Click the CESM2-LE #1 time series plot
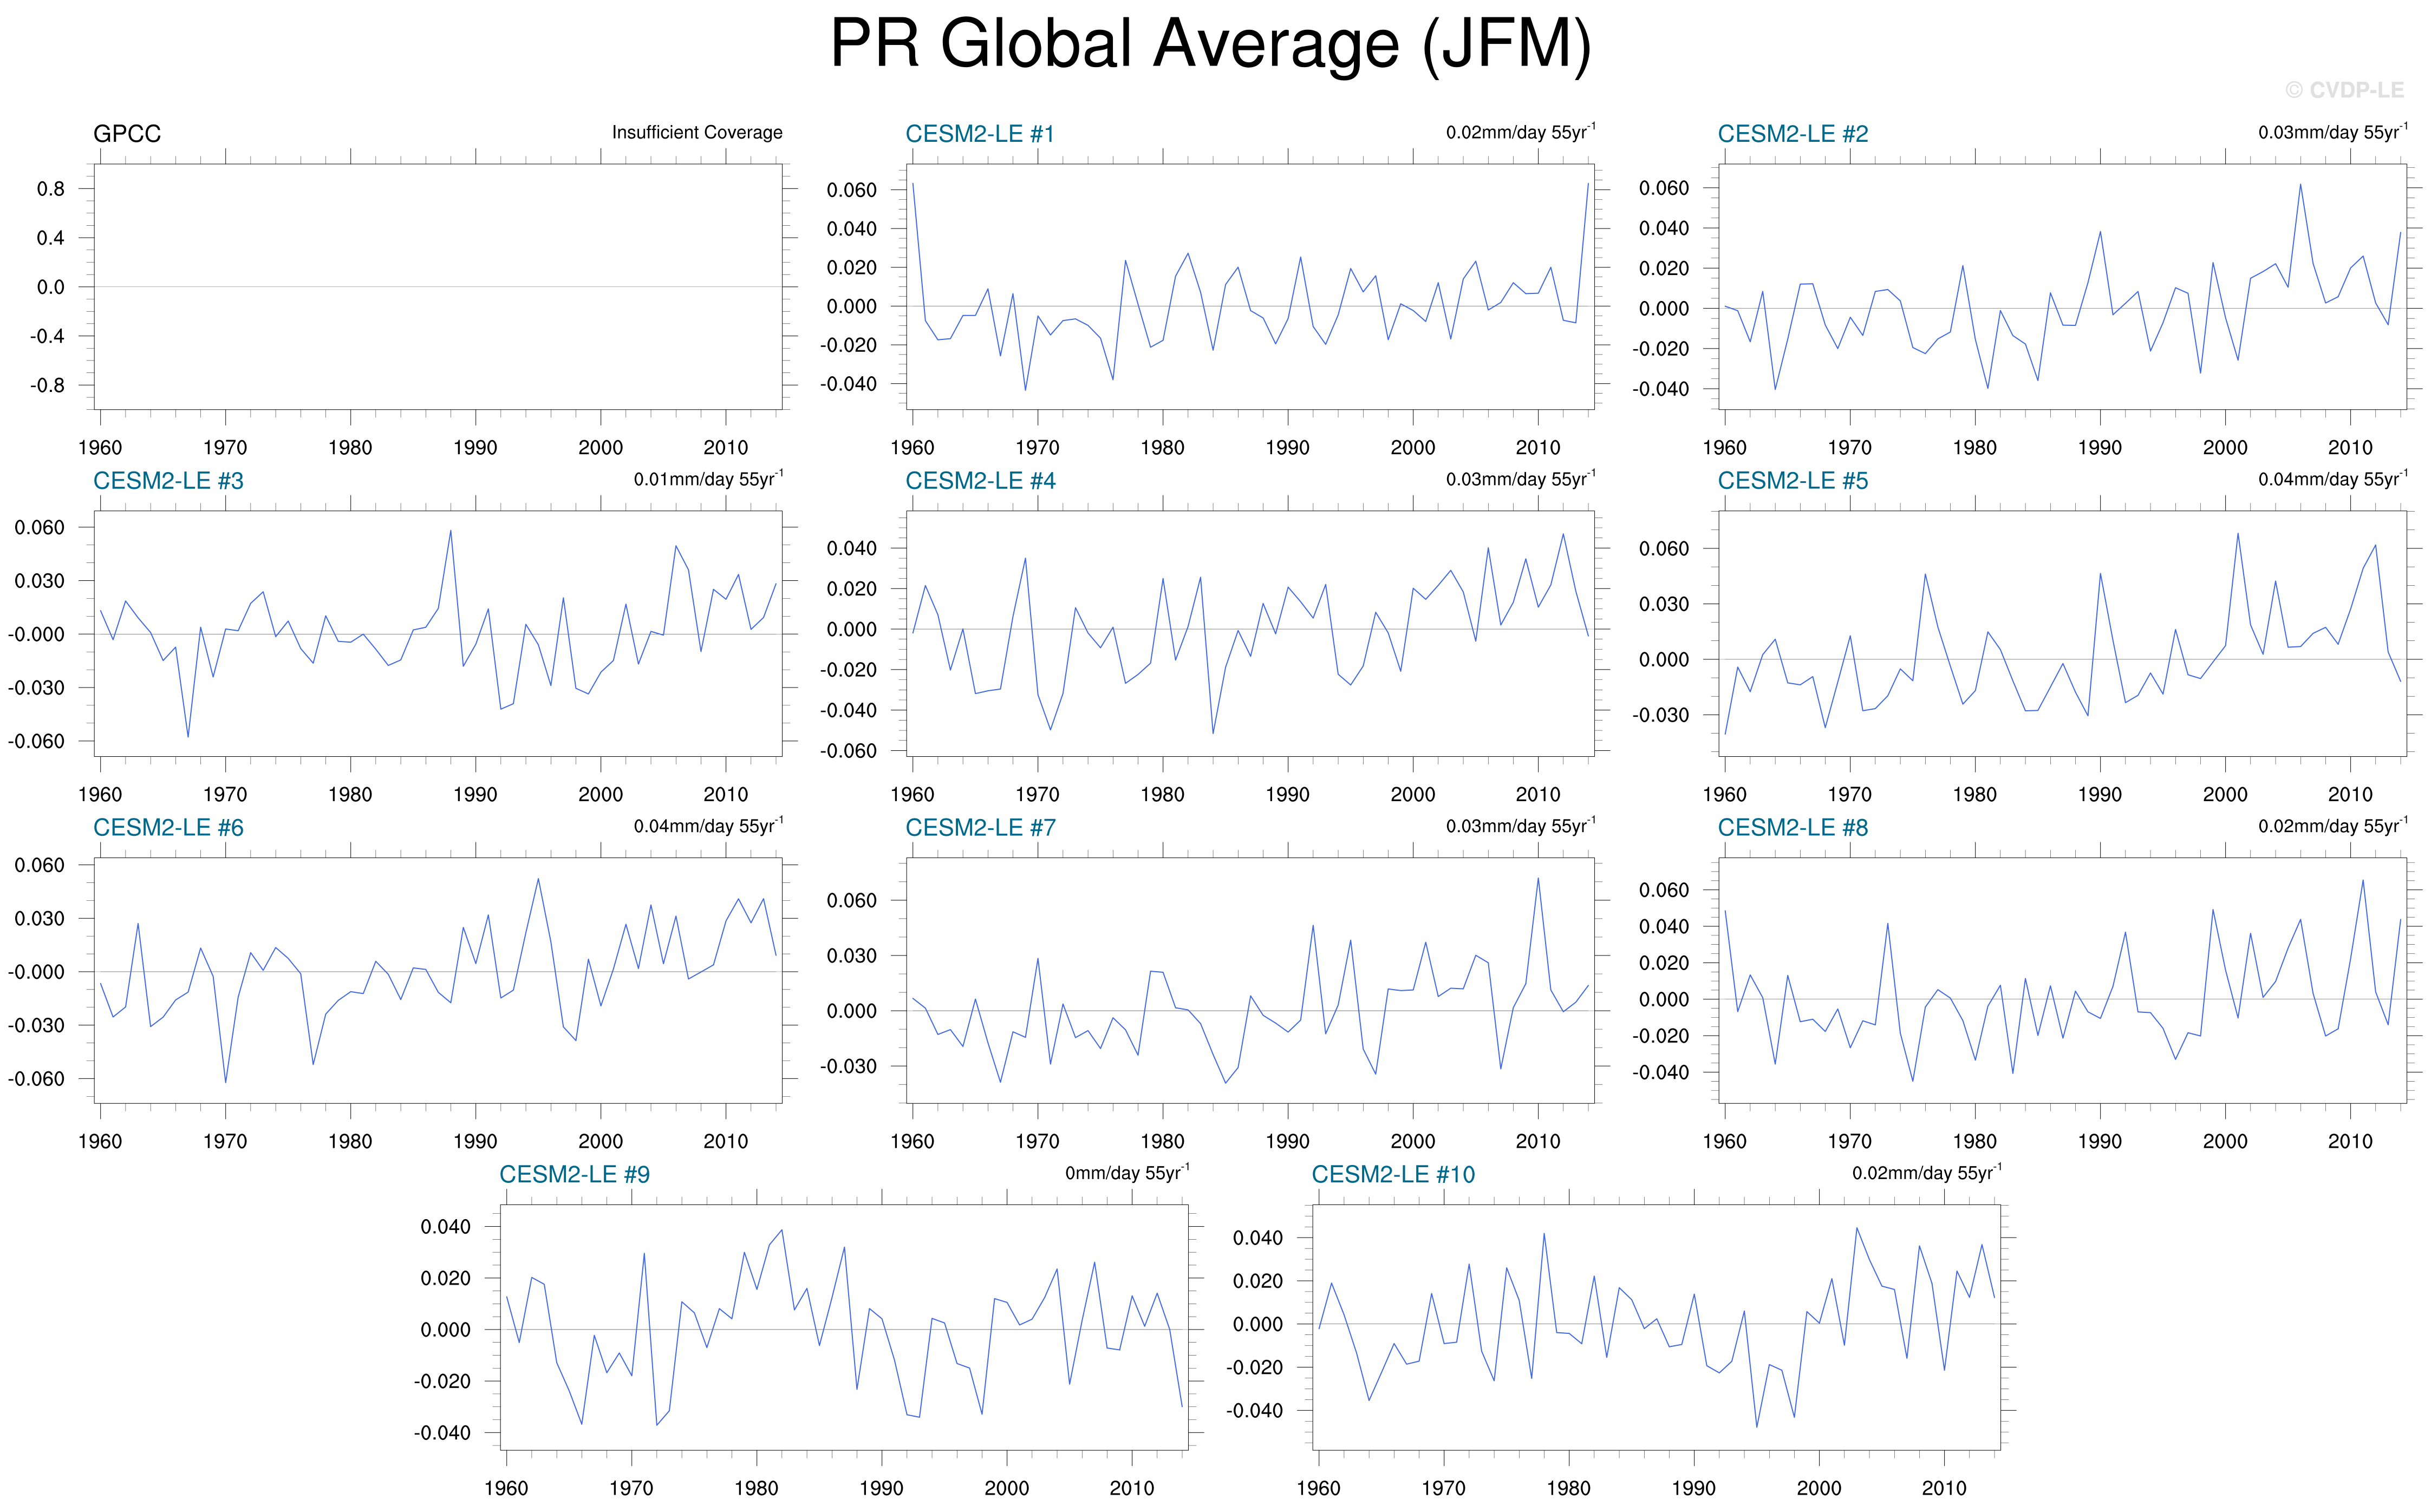This screenshot has height=1512, width=2431. point(1250,287)
